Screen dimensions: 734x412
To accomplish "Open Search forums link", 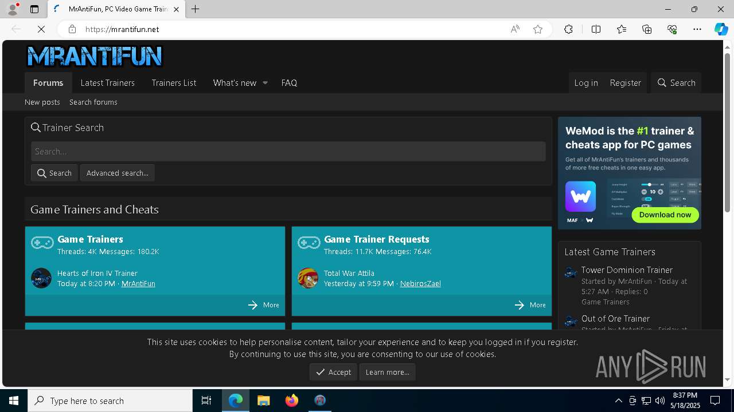I will tap(93, 102).
